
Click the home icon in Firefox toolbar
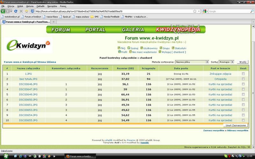click(x=27, y=11)
